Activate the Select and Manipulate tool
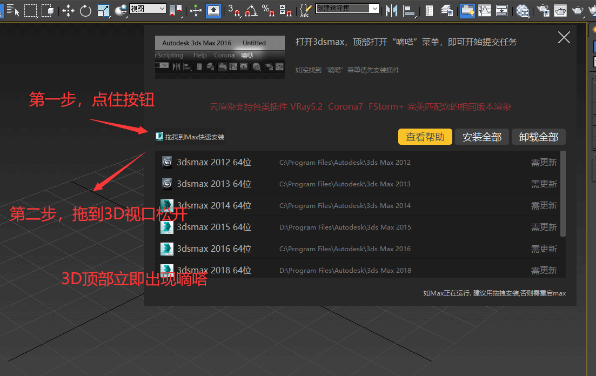Image resolution: width=596 pixels, height=376 pixels. [x=196, y=10]
